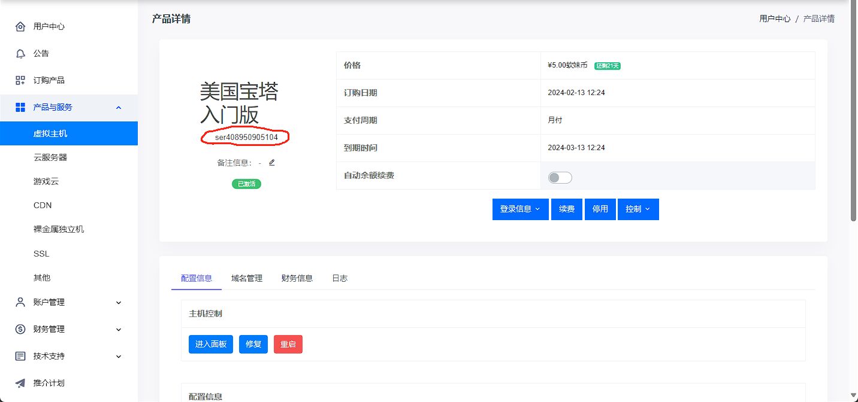Open the 登录信息 dropdown
The image size is (858, 402).
520,209
